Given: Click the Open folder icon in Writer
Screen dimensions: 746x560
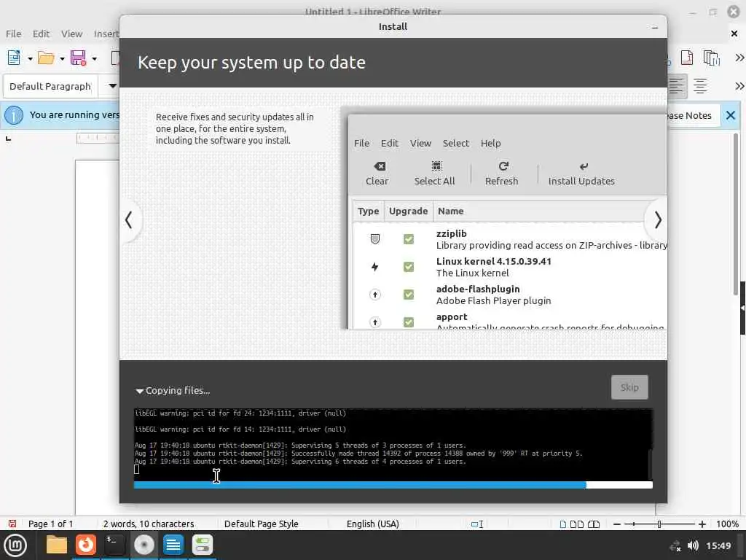Looking at the screenshot, I should [x=46, y=58].
